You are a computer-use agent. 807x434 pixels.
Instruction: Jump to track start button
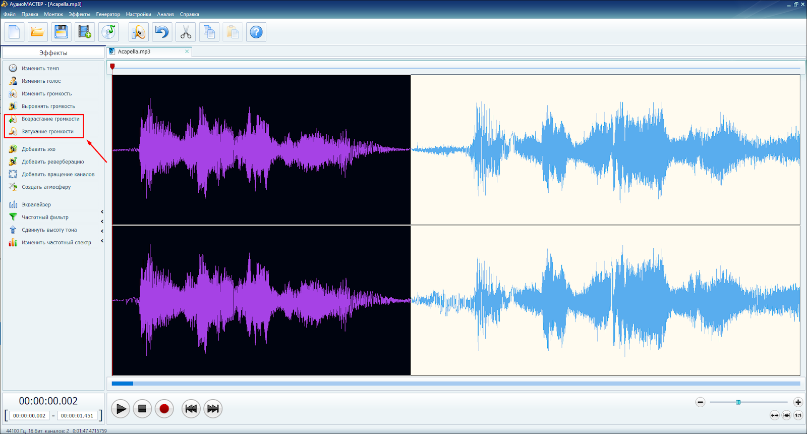191,409
